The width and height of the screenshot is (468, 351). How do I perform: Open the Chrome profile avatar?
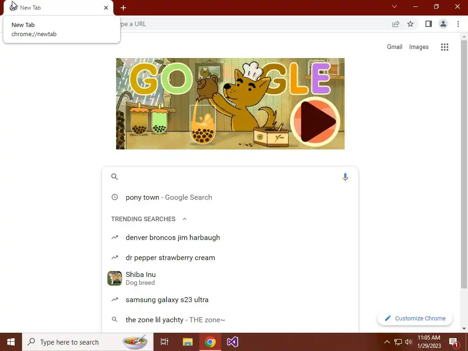(443, 24)
